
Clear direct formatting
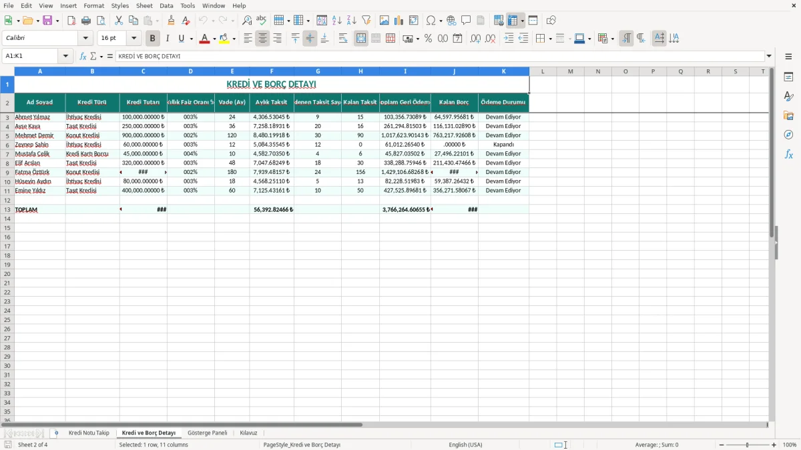coord(186,21)
